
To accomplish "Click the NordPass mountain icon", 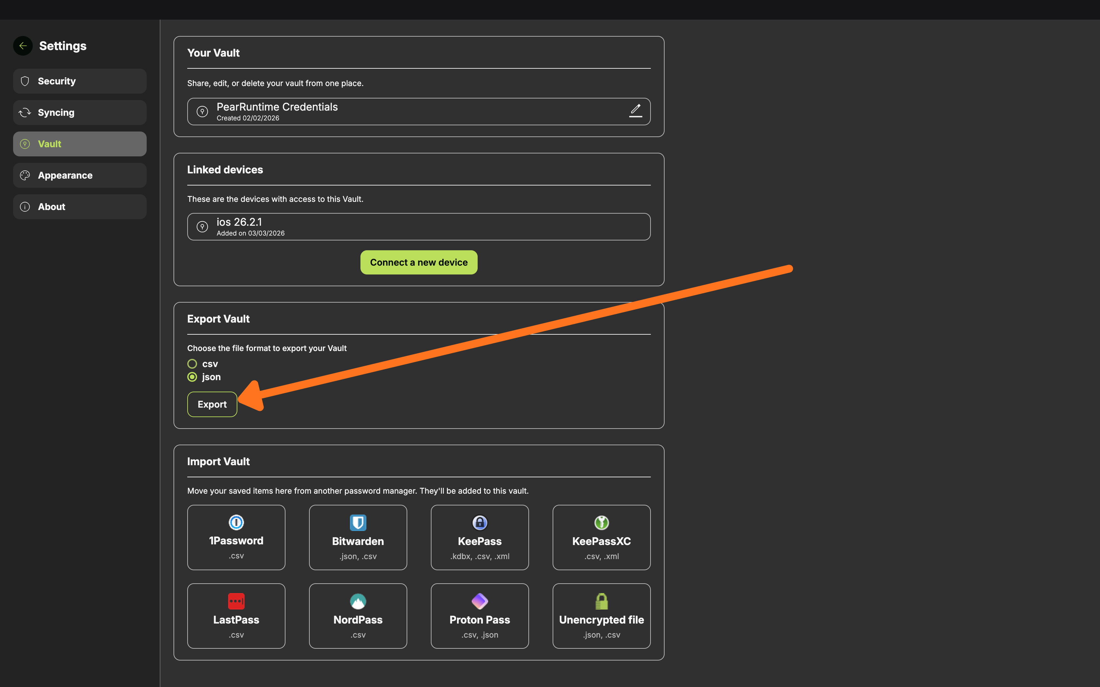I will point(358,601).
